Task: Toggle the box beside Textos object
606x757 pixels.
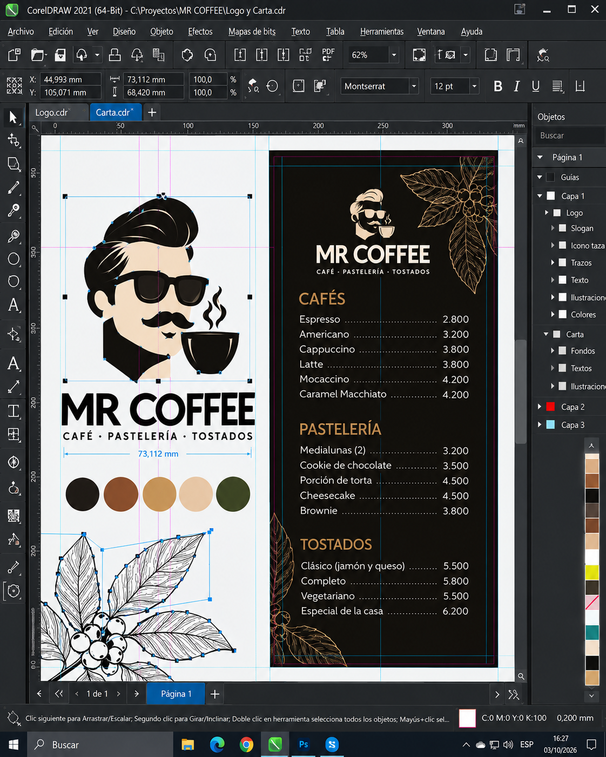Action: tap(562, 368)
